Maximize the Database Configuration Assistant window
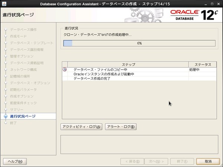This screenshot has height=167, width=223. 212,4
